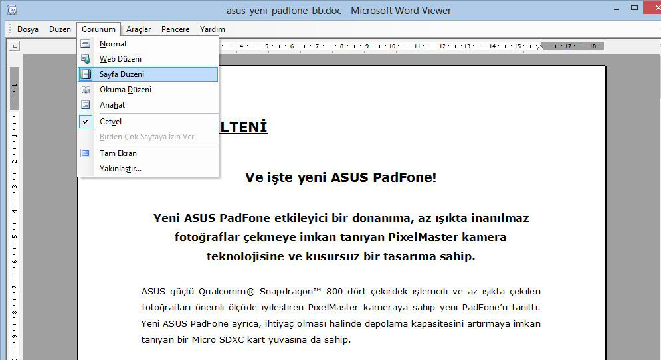Viewport: 661px width, 360px height.
Task: Click "Qualcomm" in the body paragraph
Action: pos(227,292)
